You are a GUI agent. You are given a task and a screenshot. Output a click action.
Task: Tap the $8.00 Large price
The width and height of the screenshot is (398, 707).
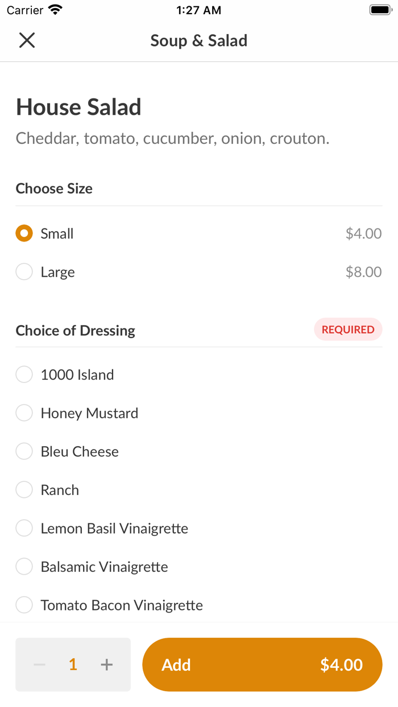point(363,272)
